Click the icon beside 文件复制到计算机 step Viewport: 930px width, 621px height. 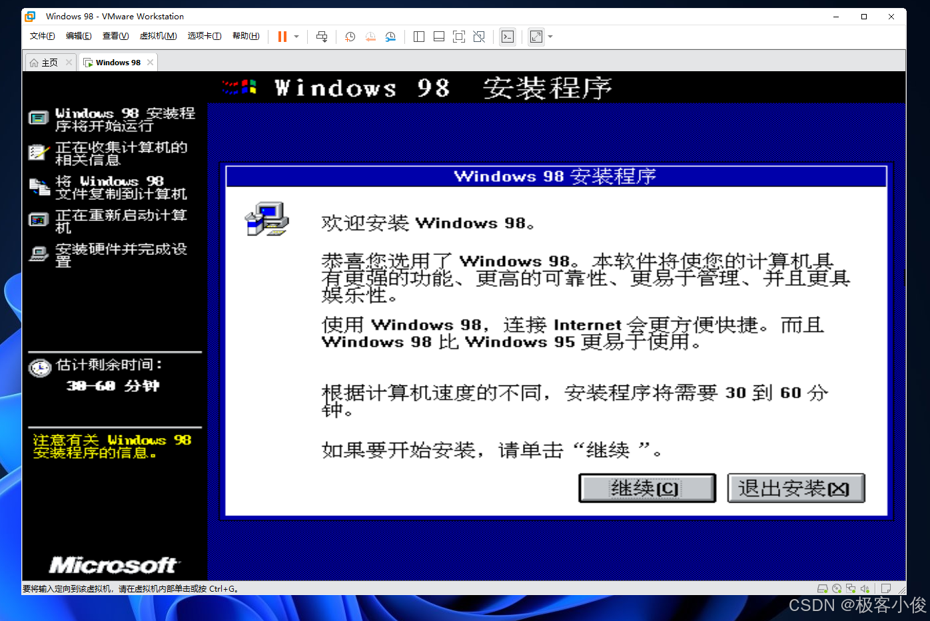click(39, 187)
